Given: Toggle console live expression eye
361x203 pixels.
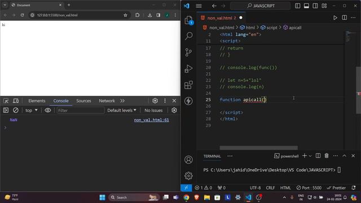Looking at the screenshot, I should point(47,111).
